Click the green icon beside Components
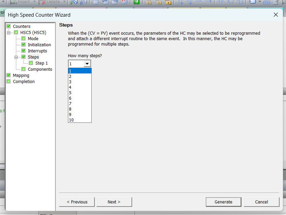 point(23,69)
